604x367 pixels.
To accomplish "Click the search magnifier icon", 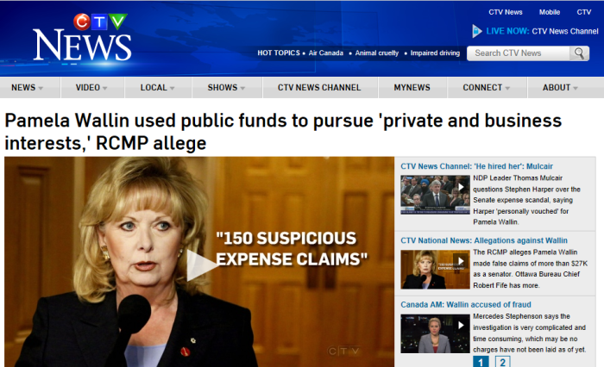I will coord(579,53).
